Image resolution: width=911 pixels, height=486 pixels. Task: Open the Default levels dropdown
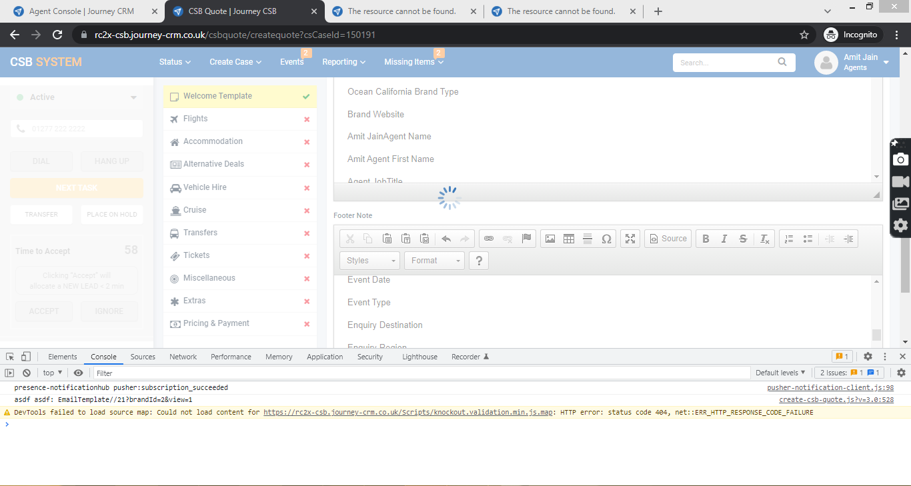[780, 373]
